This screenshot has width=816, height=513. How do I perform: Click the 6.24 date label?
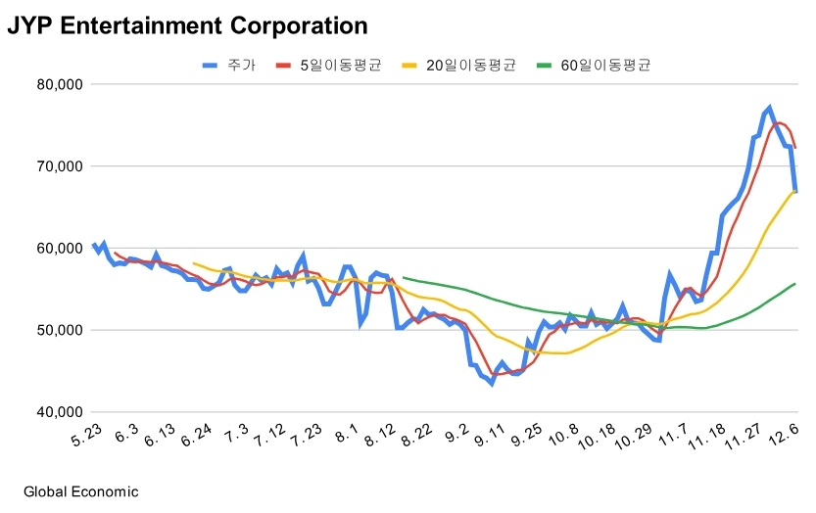tap(196, 435)
